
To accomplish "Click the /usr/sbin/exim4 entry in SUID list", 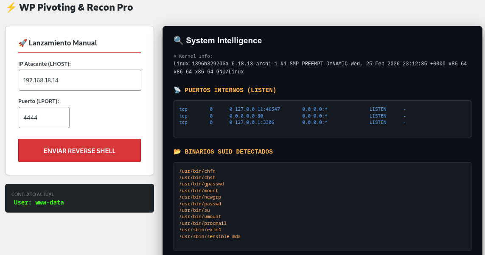I will [x=200, y=230].
